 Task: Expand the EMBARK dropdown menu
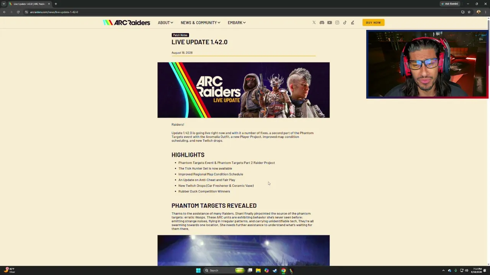(x=237, y=23)
